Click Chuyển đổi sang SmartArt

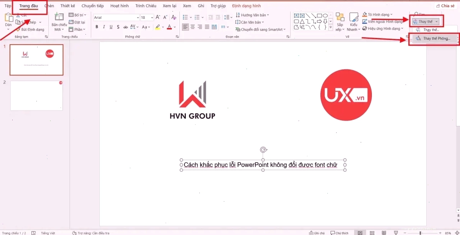click(x=260, y=29)
